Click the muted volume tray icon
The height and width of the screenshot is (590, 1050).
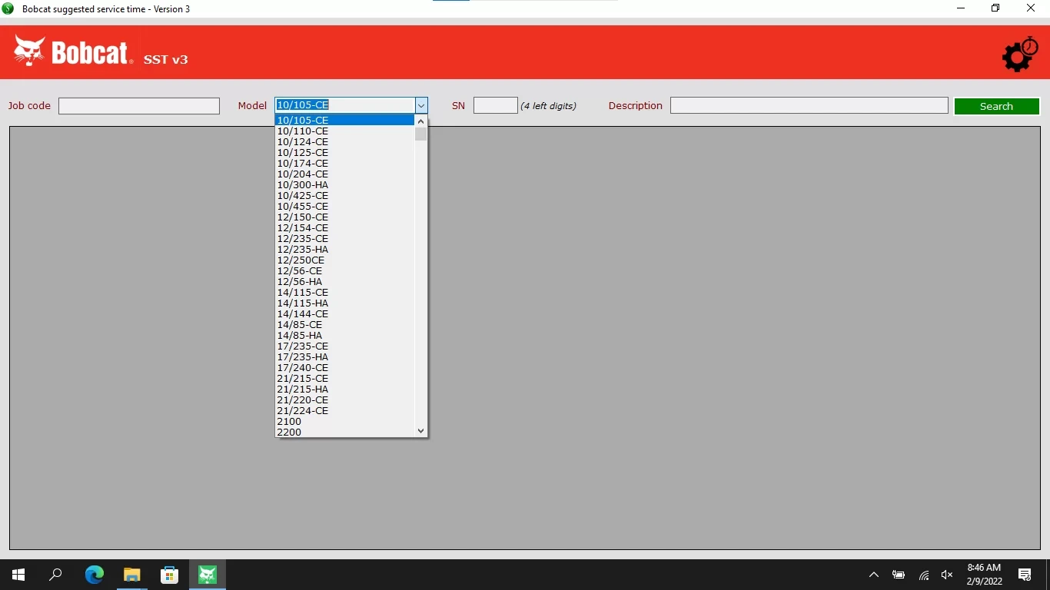[x=947, y=575]
